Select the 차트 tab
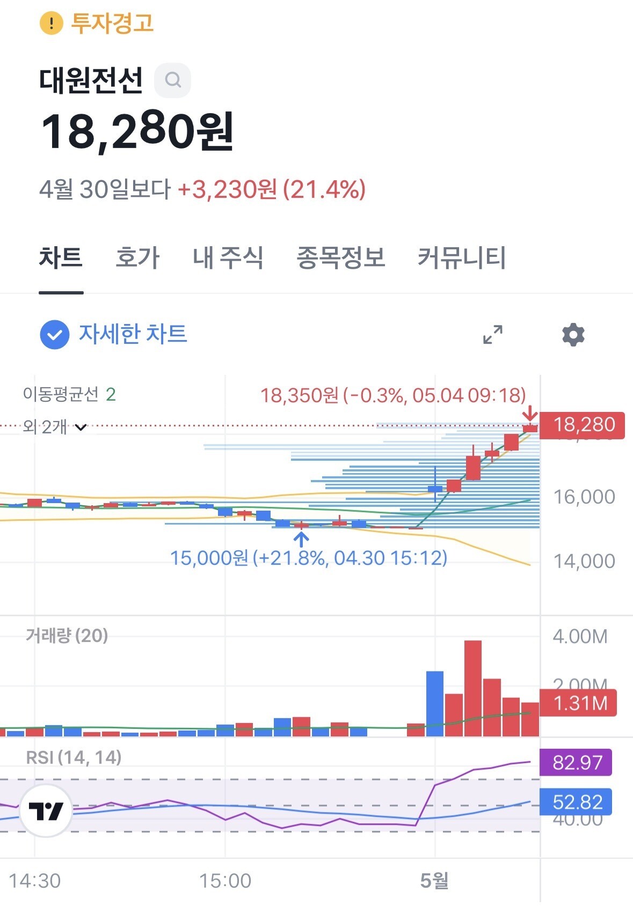The width and height of the screenshot is (633, 907). pyautogui.click(x=61, y=257)
